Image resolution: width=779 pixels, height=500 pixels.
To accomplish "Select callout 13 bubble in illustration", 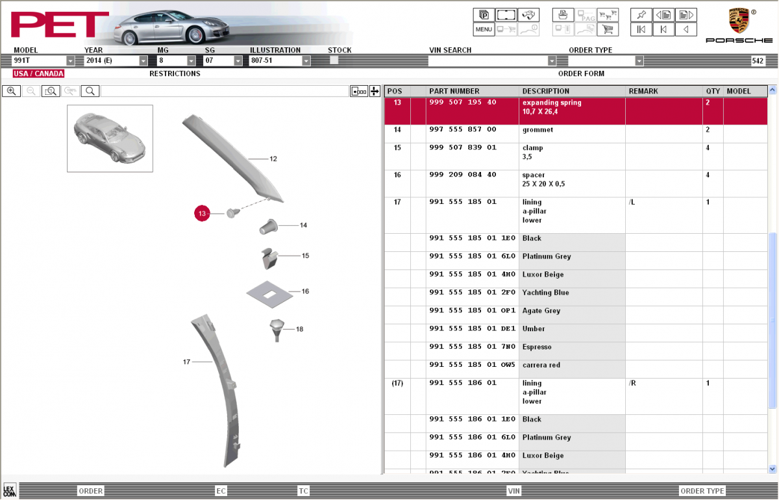I will tap(203, 213).
